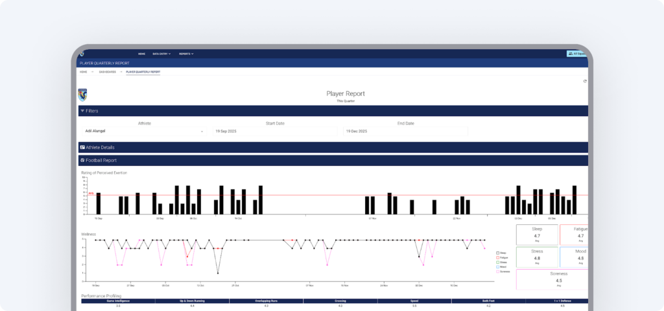Click the Overlapping Runs column header
This screenshot has width=664, height=311.
pyautogui.click(x=267, y=301)
